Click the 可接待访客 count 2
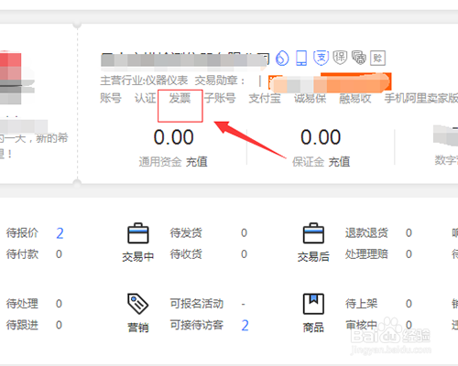This screenshot has height=366, width=458. 245,326
